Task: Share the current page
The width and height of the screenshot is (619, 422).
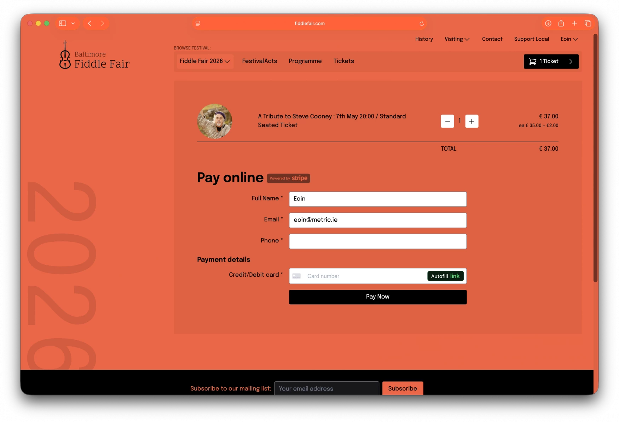Action: [x=561, y=23]
